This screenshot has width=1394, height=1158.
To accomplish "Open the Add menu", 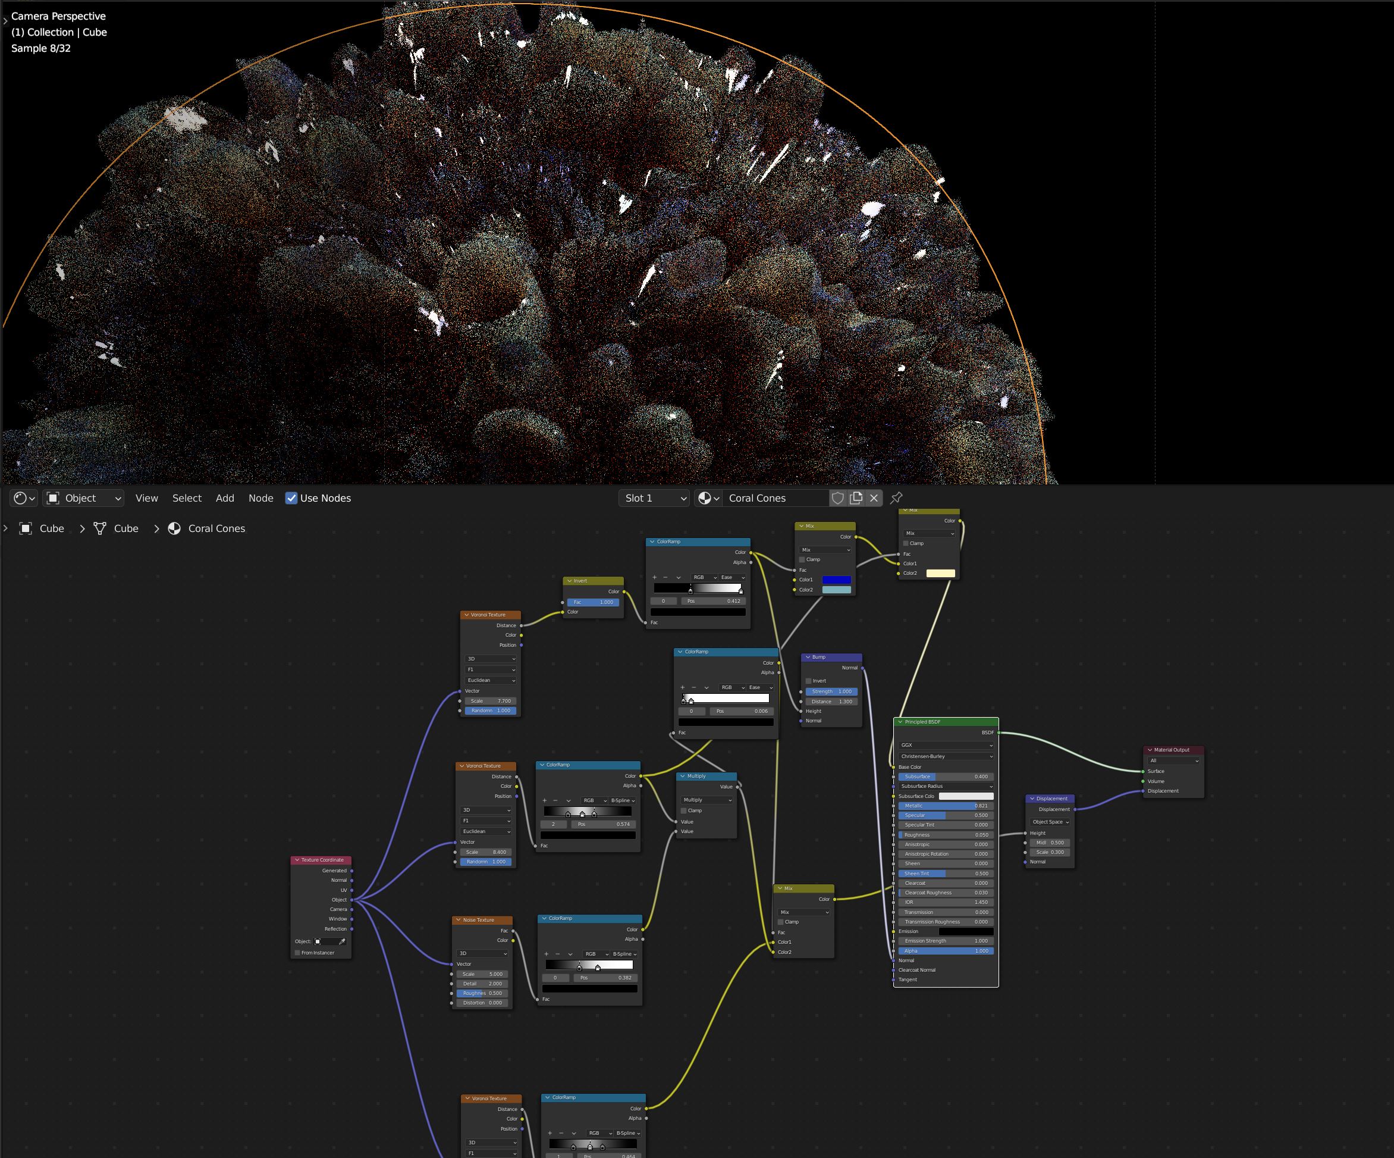I will (x=224, y=498).
